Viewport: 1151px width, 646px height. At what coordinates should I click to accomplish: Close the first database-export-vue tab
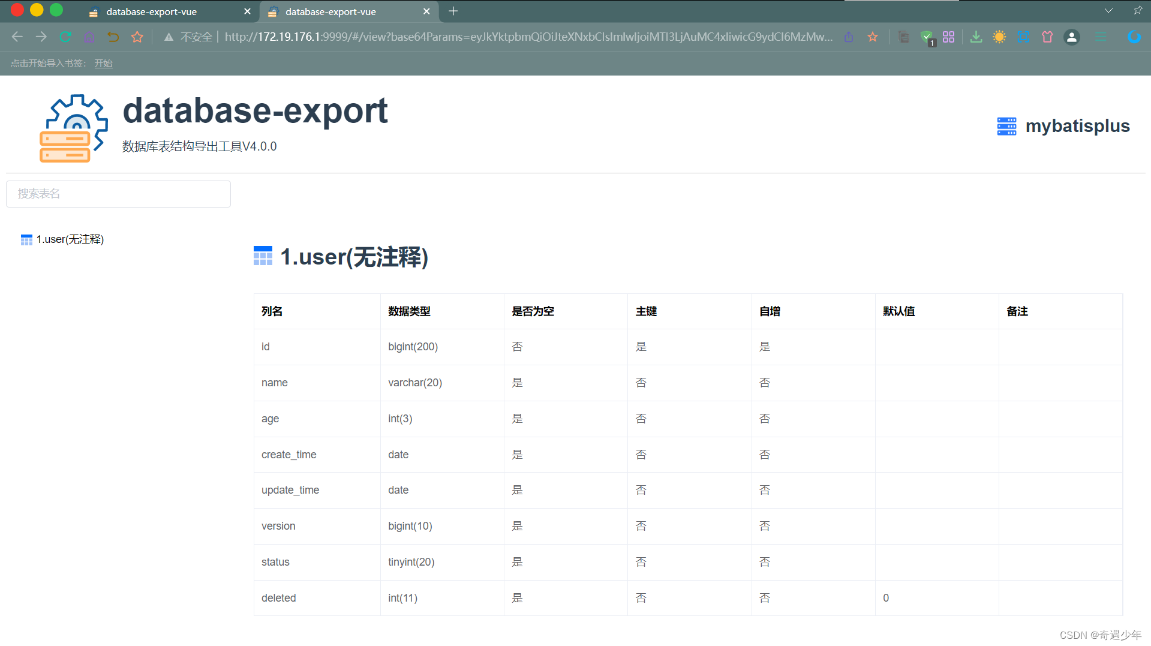247,11
